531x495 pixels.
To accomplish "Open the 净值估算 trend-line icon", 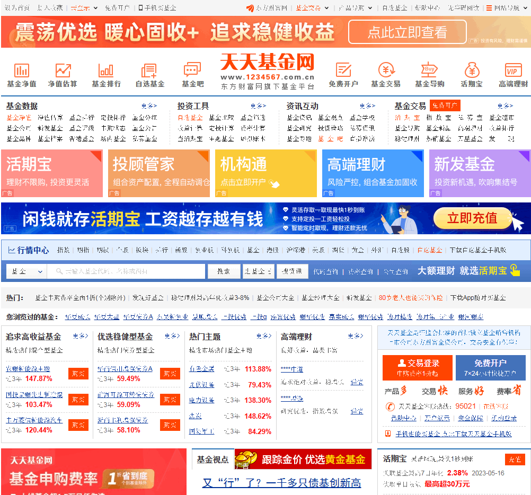I will click(x=63, y=70).
